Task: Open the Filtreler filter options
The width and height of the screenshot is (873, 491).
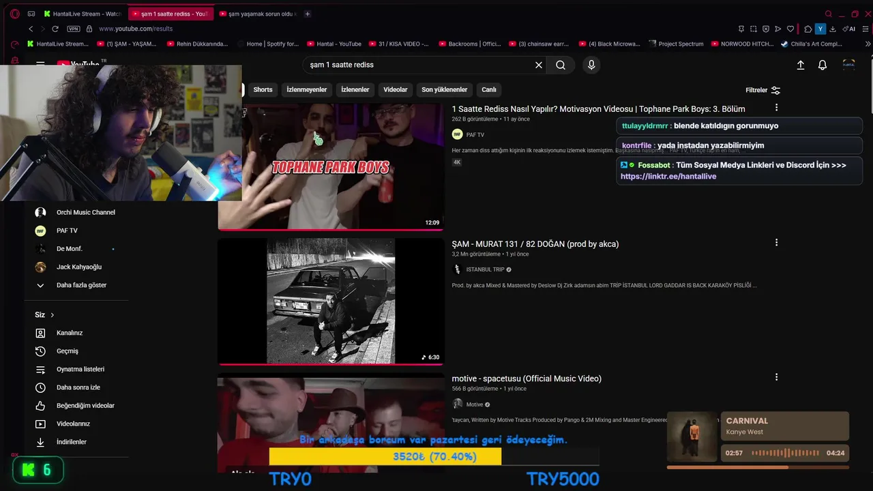Action: tap(763, 90)
